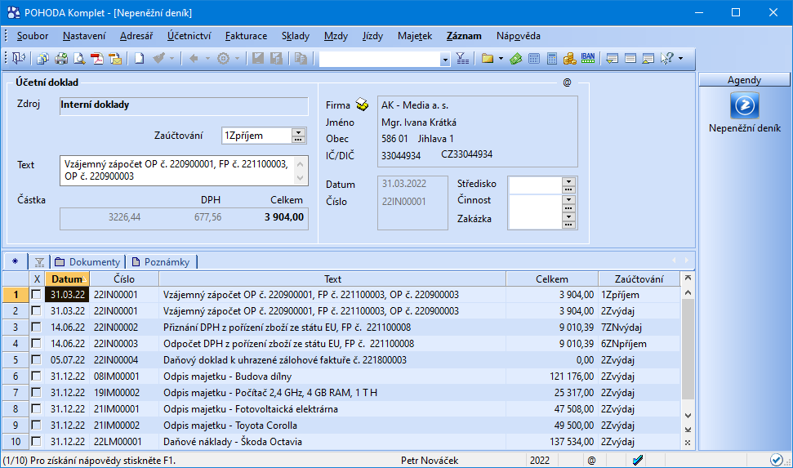This screenshot has height=468, width=793.
Task: Expand the help icon dropdown arrow
Action: coord(680,59)
